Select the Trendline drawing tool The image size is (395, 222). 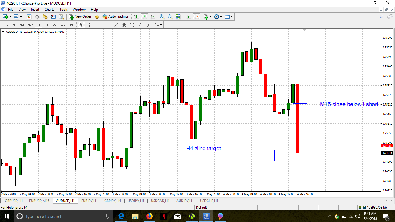point(116,25)
